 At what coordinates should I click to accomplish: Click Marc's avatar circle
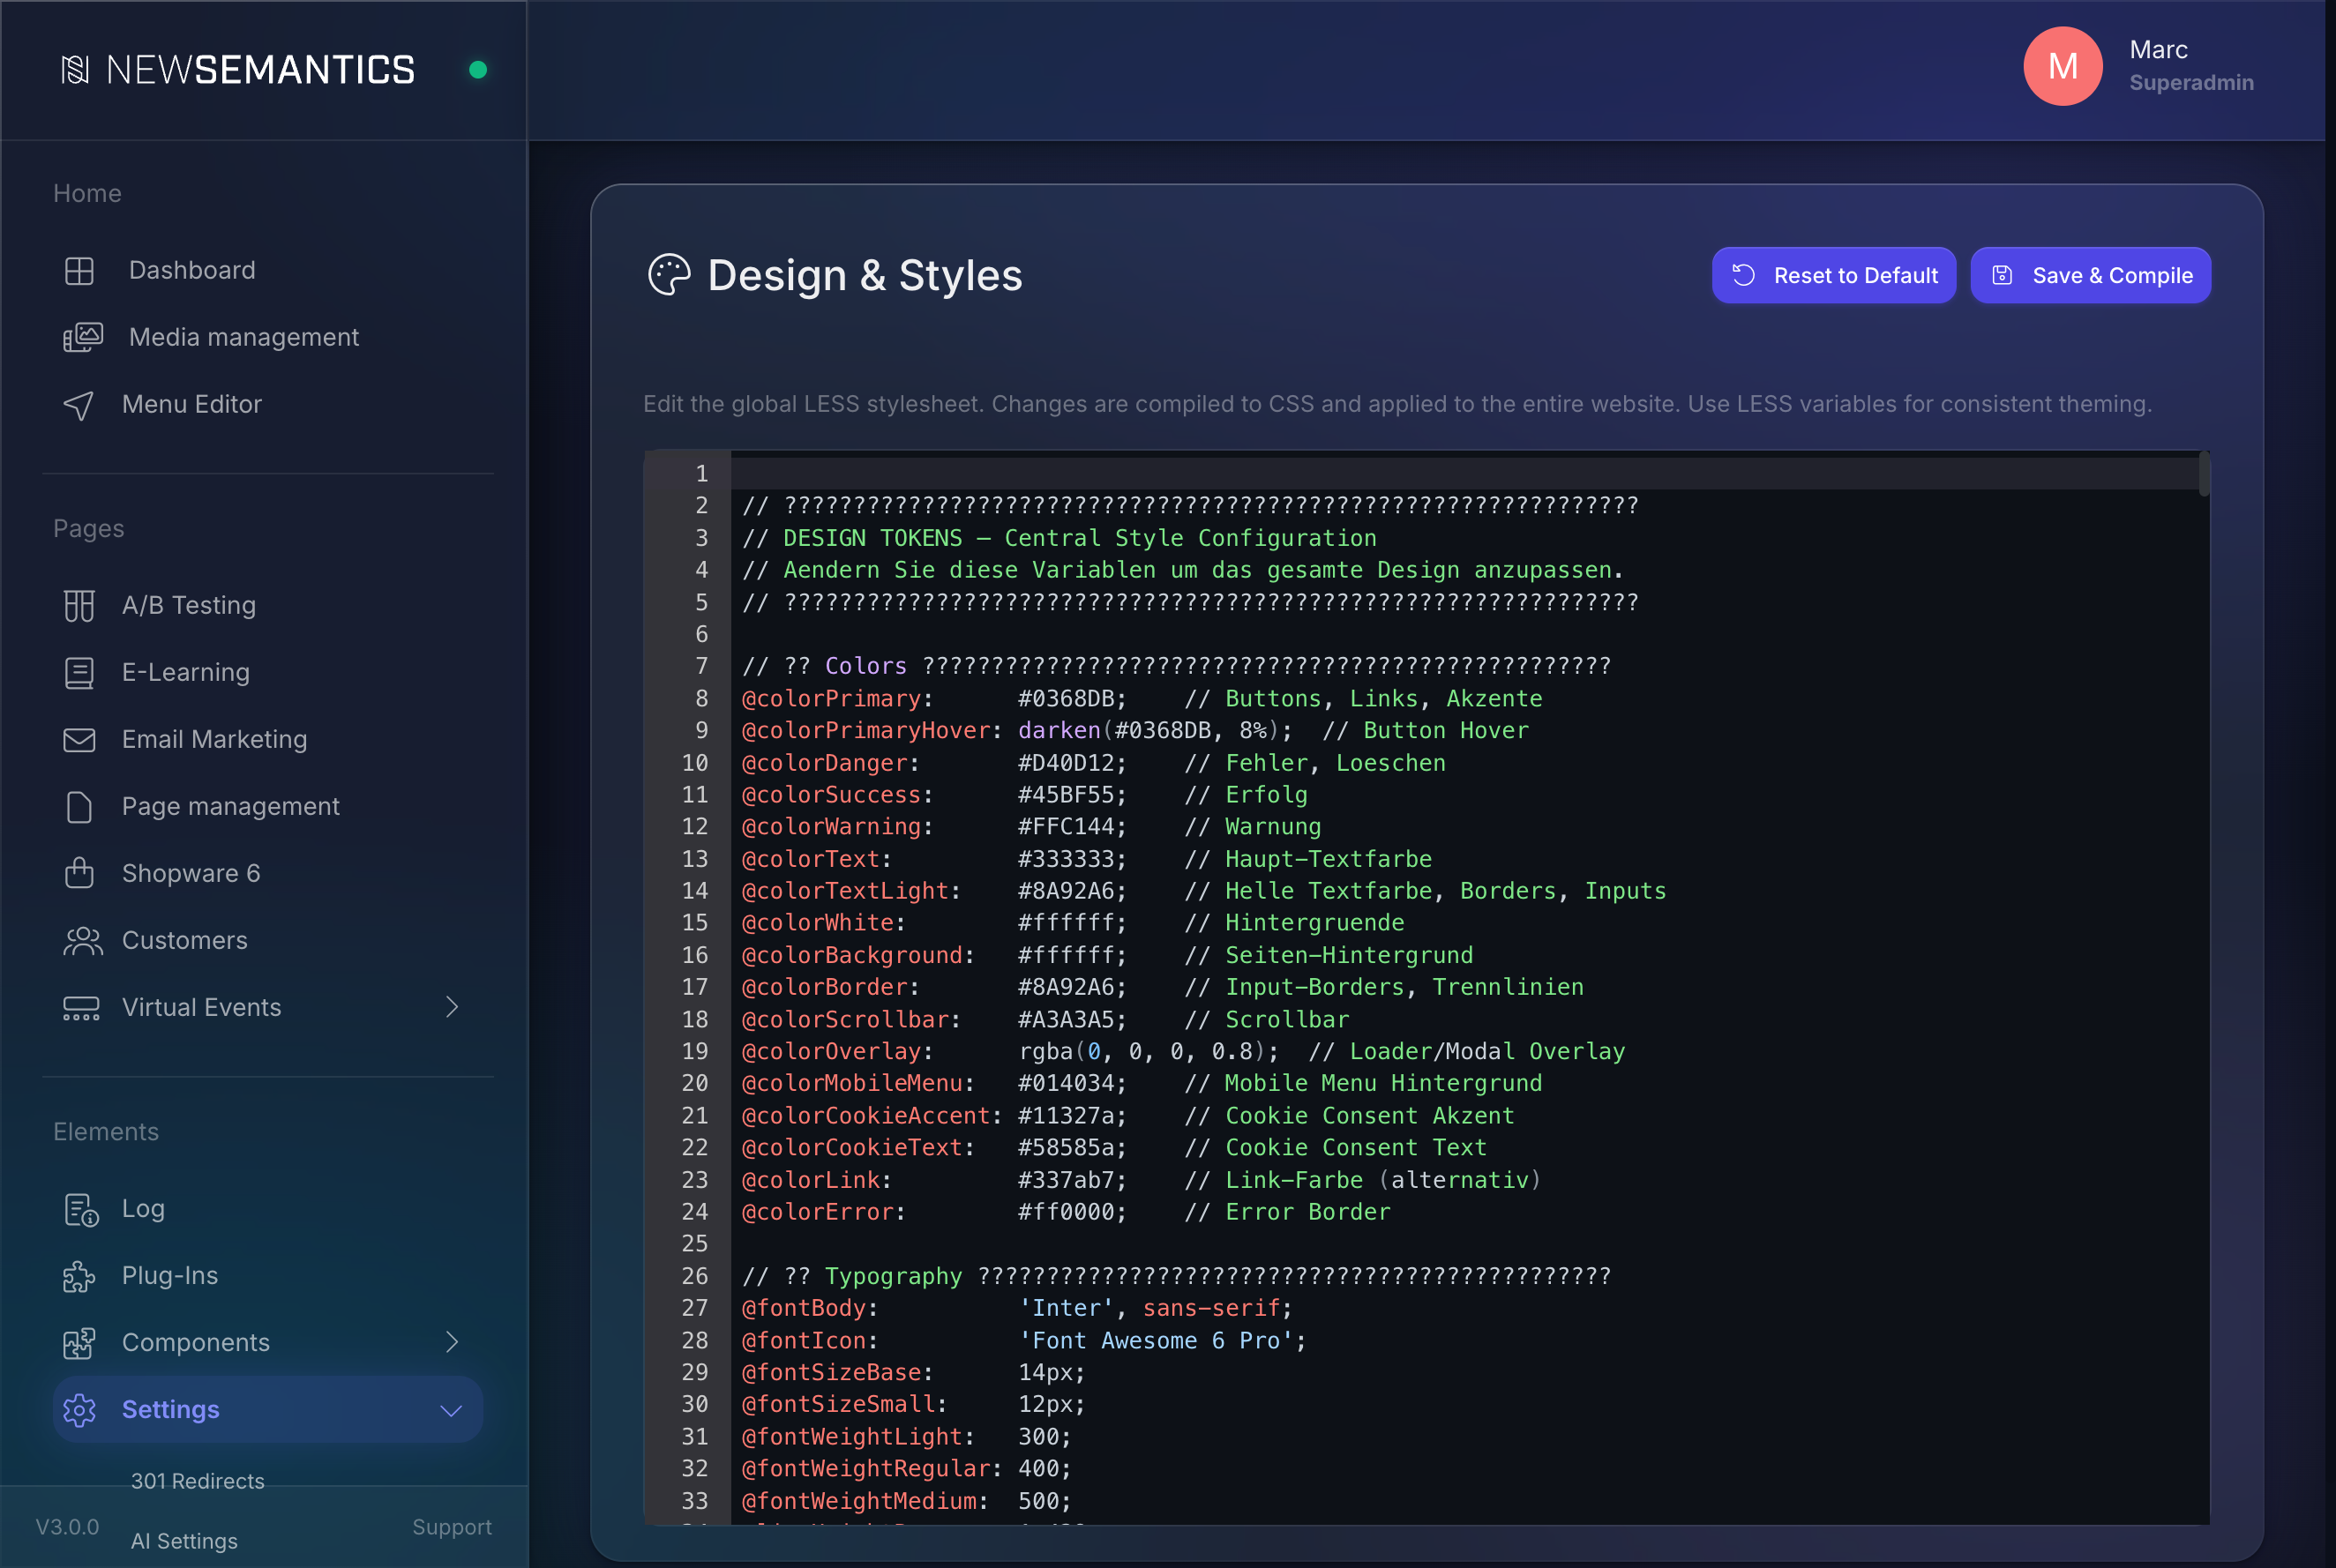[x=2063, y=66]
